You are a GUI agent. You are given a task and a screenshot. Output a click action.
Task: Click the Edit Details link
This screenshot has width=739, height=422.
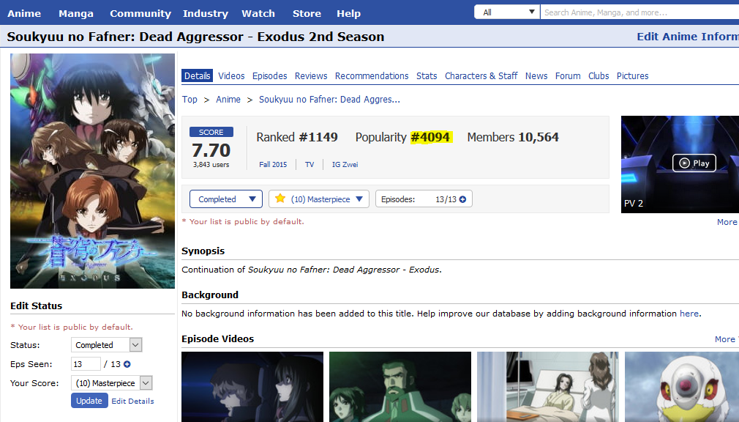pyautogui.click(x=132, y=401)
